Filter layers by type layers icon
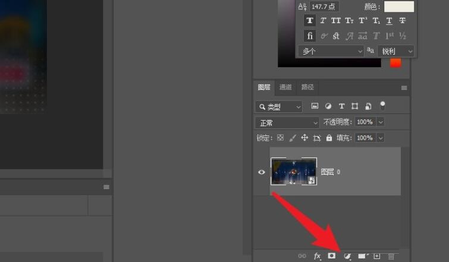The width and height of the screenshot is (449, 262). tap(341, 106)
